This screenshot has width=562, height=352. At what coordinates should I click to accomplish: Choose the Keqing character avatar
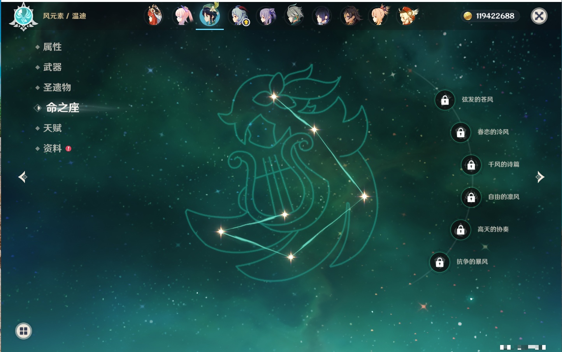[x=267, y=16]
